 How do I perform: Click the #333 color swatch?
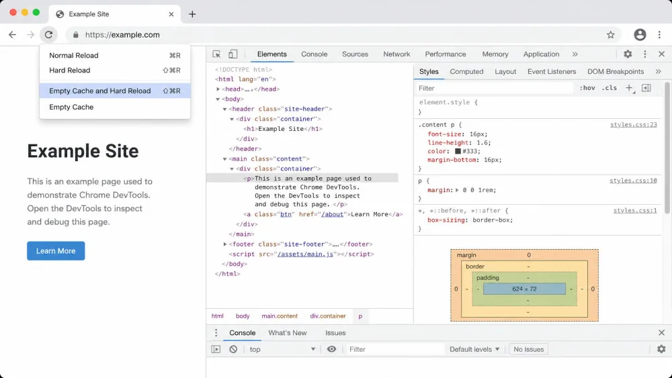point(458,151)
